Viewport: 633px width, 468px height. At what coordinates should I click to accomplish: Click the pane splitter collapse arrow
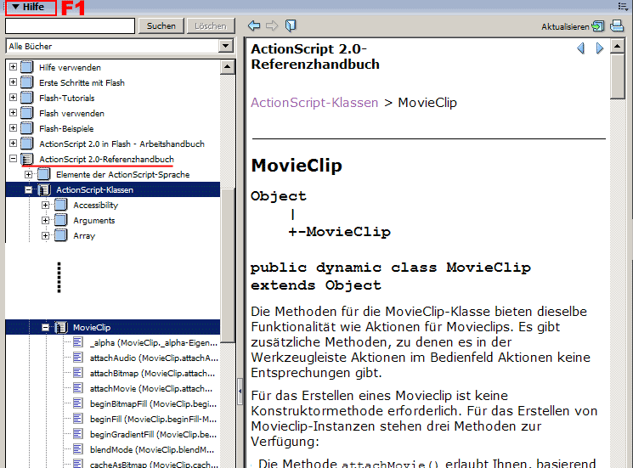pyautogui.click(x=240, y=391)
